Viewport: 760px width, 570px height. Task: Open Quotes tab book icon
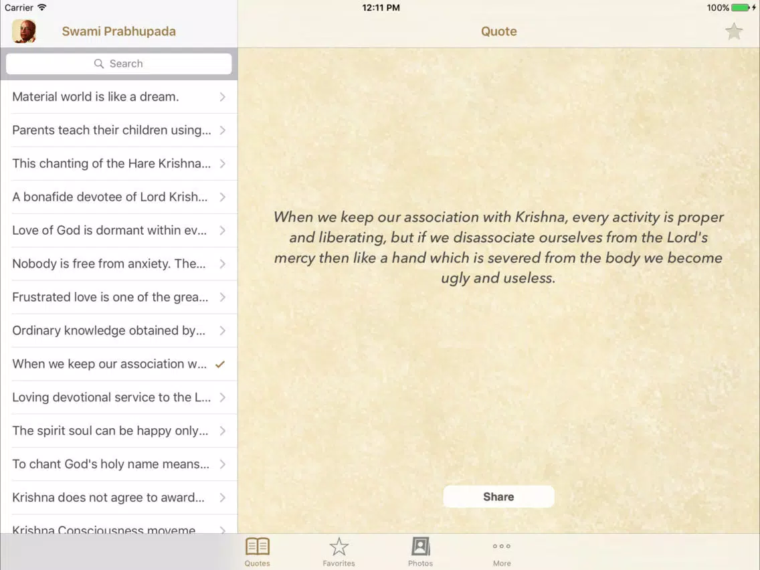click(x=258, y=546)
